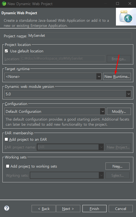Screen dimensions: 136x217
Task: Expand Dynamic web module version dropdown
Action: point(68,94)
